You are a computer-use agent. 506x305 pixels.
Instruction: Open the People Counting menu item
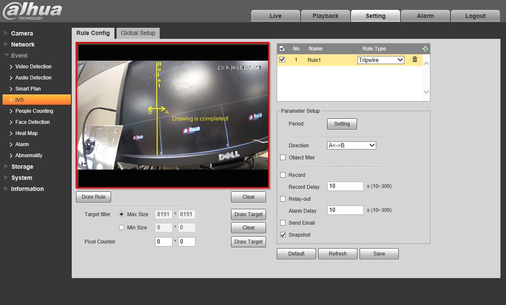(34, 111)
